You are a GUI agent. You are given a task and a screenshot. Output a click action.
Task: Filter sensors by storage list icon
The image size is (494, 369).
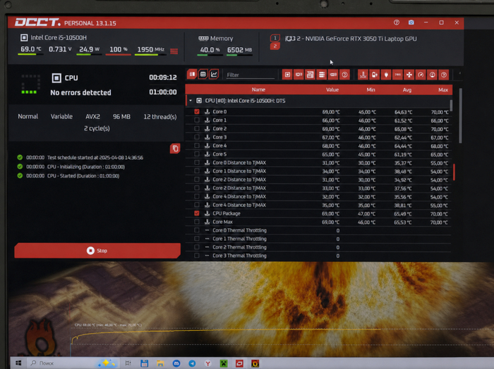click(x=321, y=75)
